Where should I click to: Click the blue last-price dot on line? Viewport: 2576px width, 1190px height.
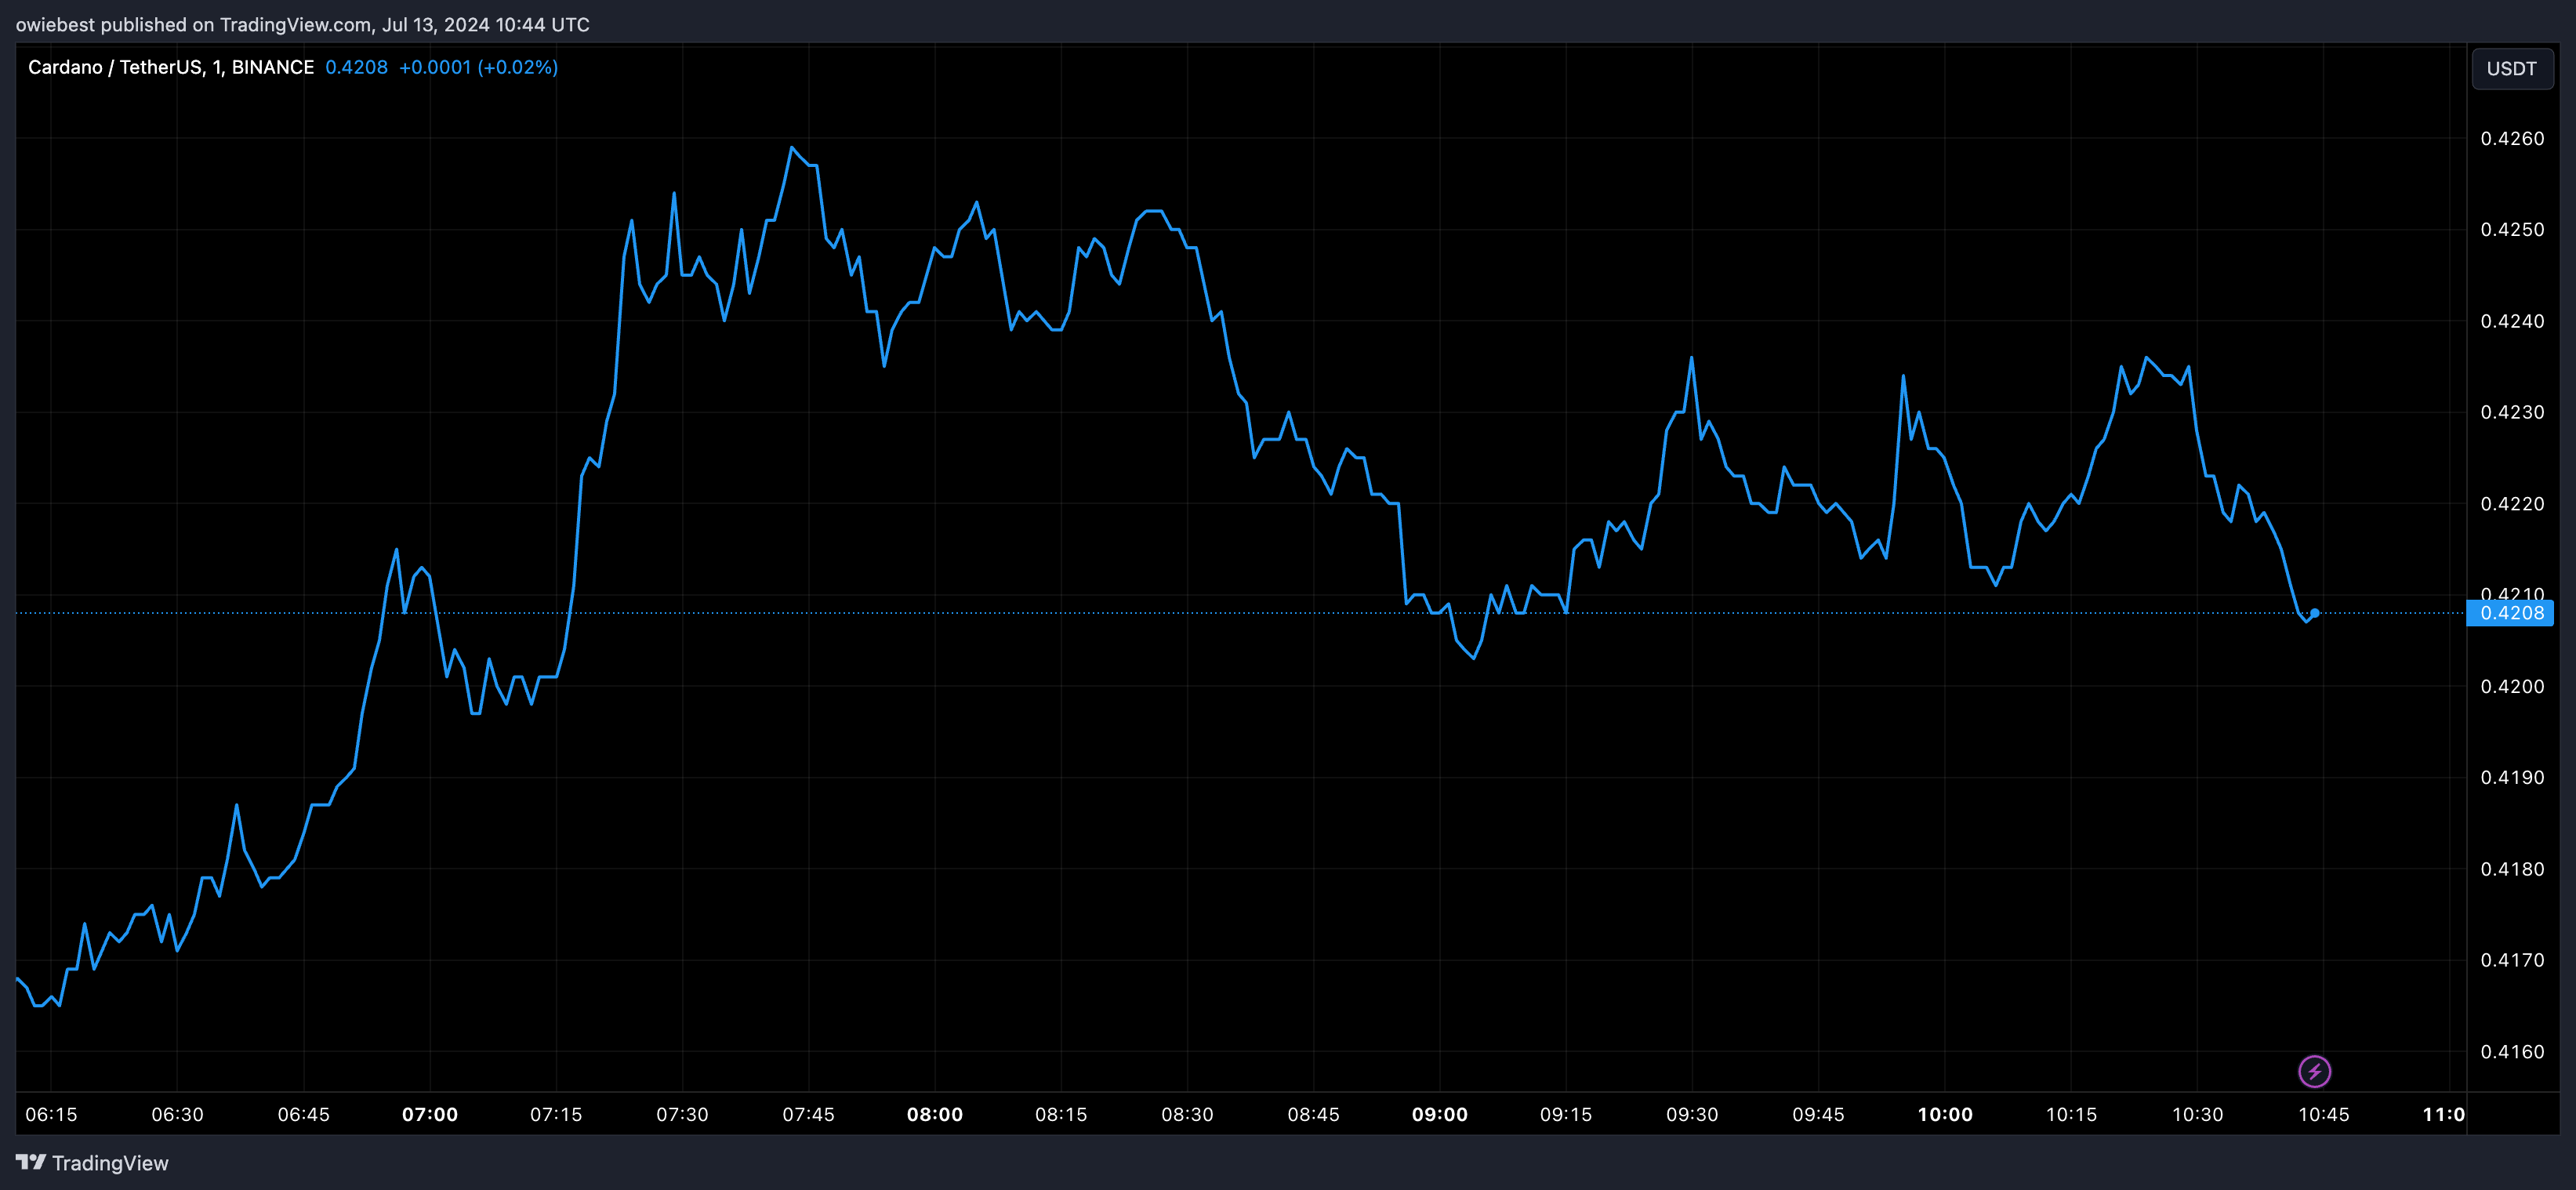[2314, 613]
